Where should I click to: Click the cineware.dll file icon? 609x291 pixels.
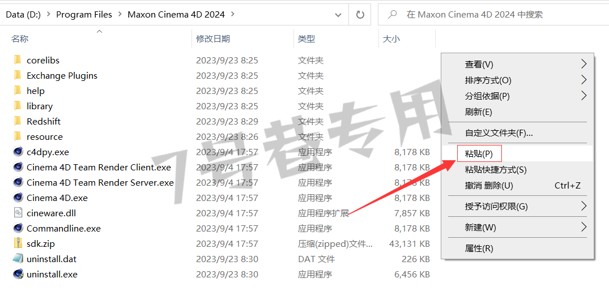pyautogui.click(x=18, y=213)
